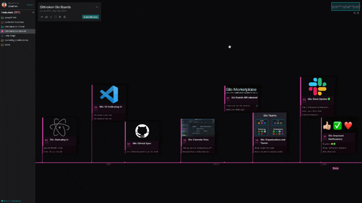362x203 pixels.
Task: Click the VS Code logo image
Action: click(109, 94)
